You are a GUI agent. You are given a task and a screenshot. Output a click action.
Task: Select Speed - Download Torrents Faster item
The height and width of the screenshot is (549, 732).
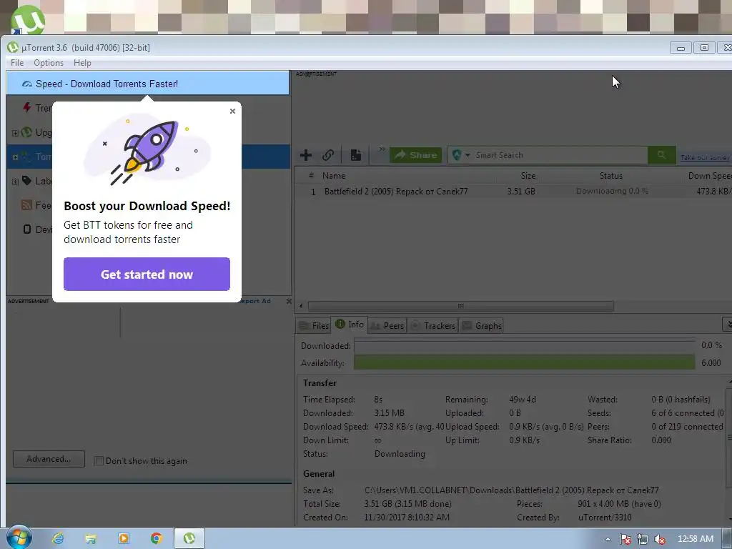click(148, 84)
